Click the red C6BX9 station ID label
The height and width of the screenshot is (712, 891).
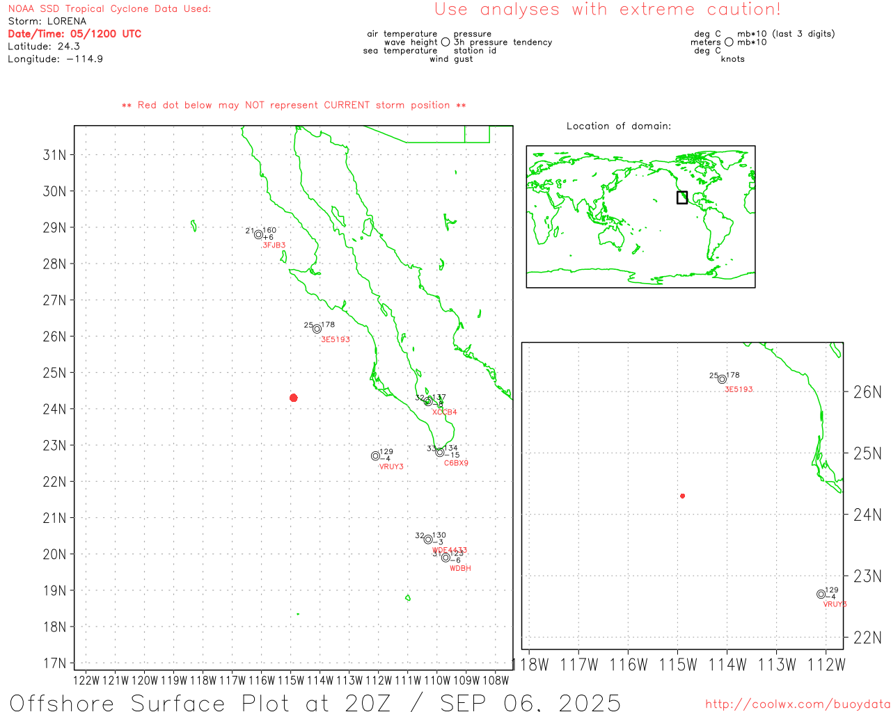(x=457, y=463)
